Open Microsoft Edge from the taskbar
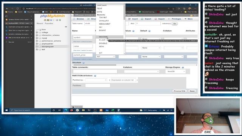The image size is (242, 136). coord(65,110)
